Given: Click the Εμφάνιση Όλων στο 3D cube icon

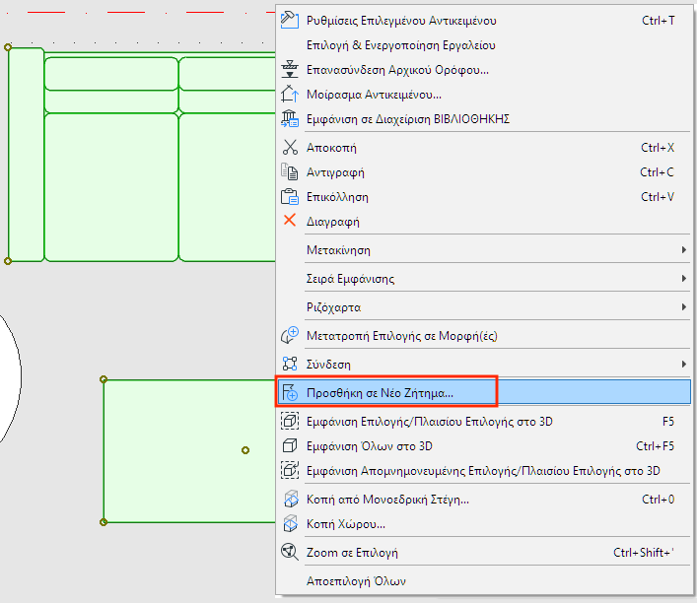Looking at the screenshot, I should [290, 445].
